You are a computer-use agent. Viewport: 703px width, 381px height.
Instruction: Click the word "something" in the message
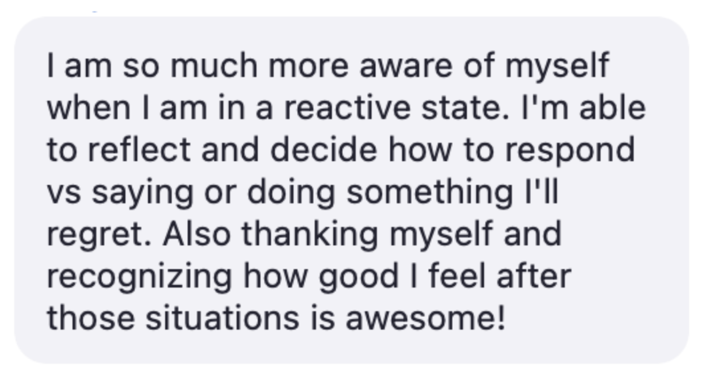click(x=428, y=193)
